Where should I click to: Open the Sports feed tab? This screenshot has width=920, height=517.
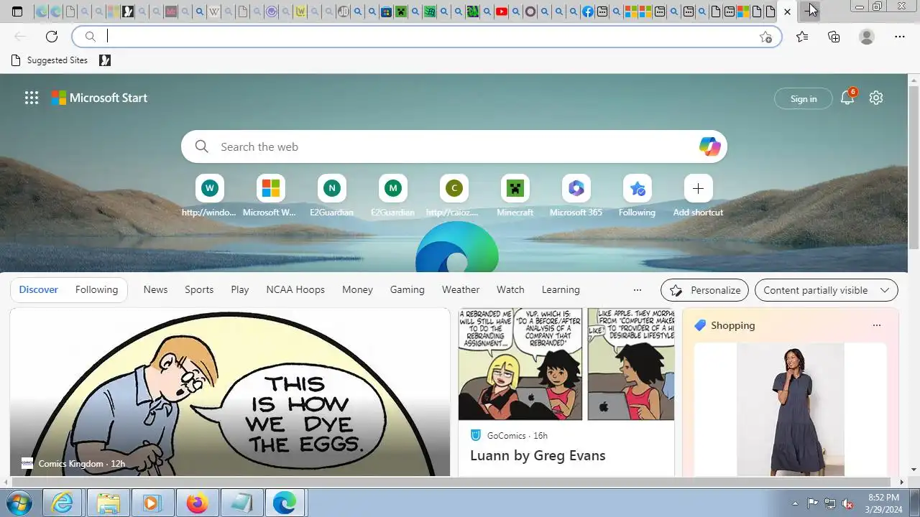(199, 289)
